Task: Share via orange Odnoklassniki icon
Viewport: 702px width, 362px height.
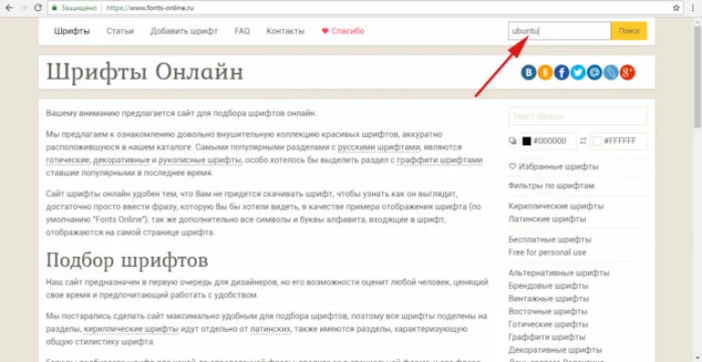Action: tap(545, 72)
